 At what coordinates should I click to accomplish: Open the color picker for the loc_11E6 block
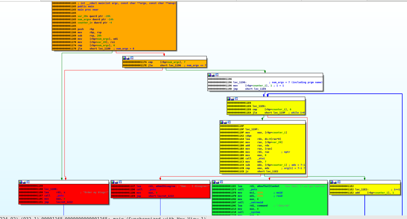[x=229, y=99]
